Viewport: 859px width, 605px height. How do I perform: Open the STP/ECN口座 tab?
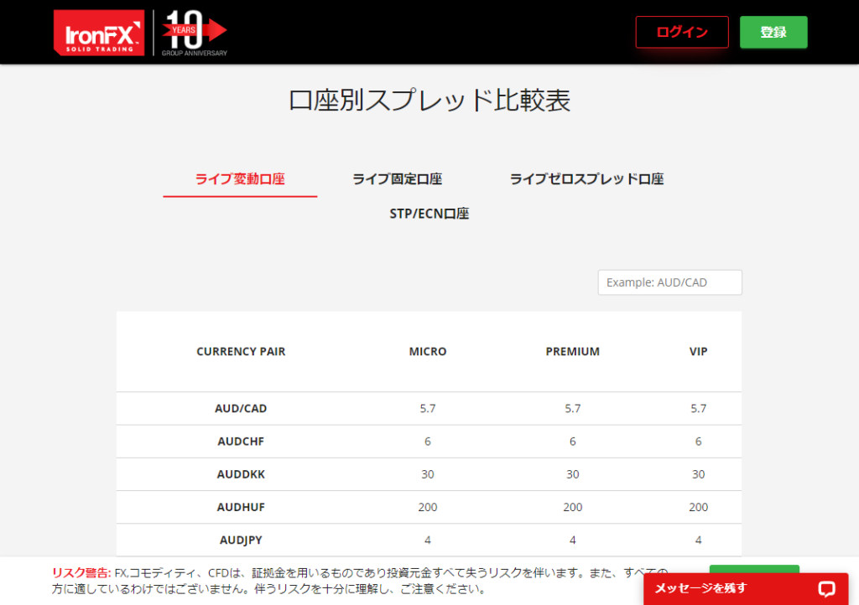click(429, 214)
